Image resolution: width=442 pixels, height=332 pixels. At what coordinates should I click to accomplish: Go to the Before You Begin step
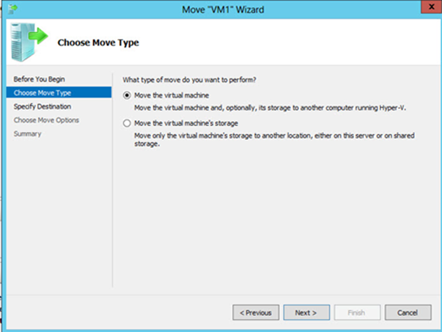[35, 78]
